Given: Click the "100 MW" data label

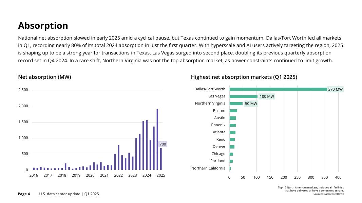Looking at the screenshot, I should [x=267, y=97].
